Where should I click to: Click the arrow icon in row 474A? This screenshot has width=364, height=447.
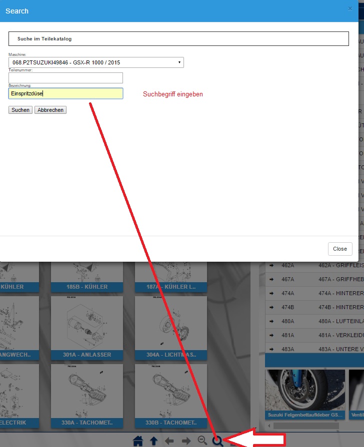coord(271,293)
